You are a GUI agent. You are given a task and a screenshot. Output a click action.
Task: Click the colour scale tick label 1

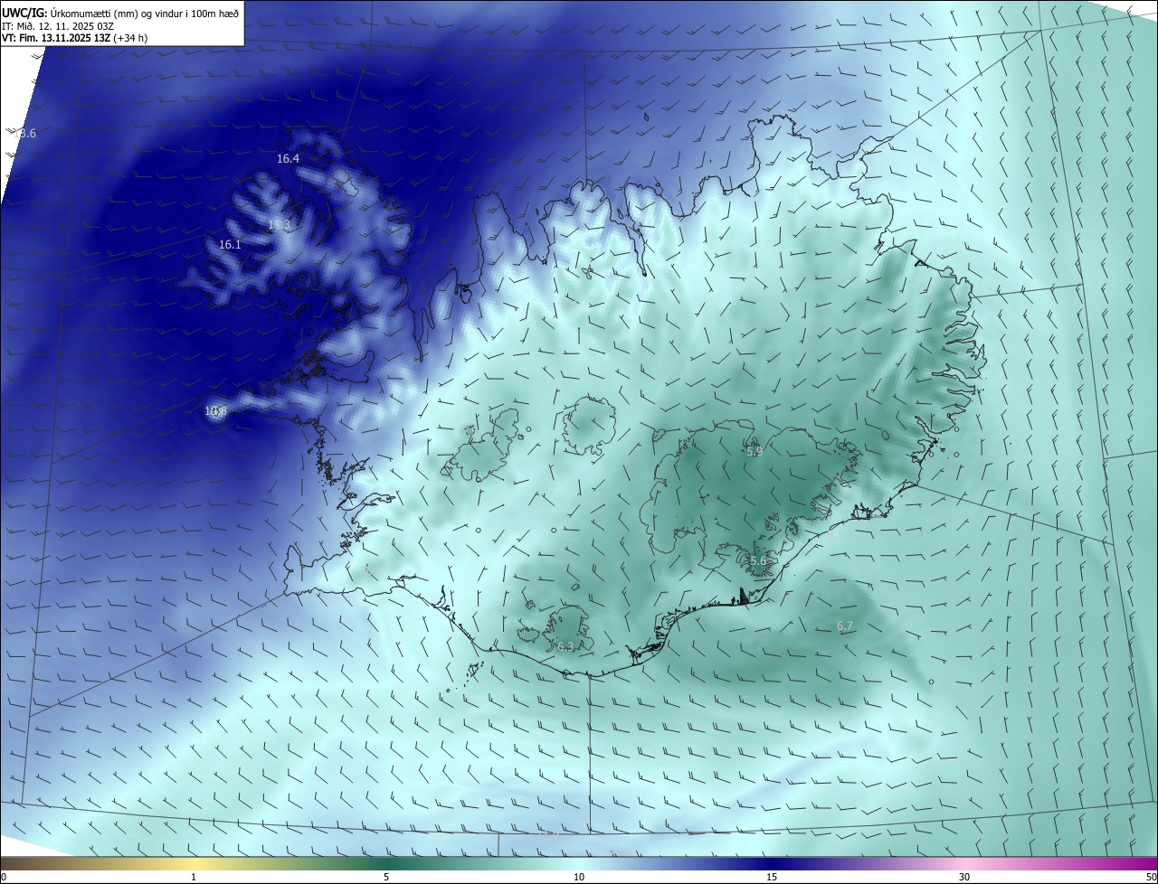coord(194,877)
